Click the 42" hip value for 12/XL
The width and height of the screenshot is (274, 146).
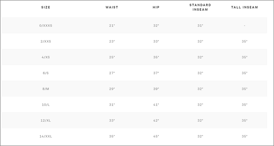click(x=156, y=121)
